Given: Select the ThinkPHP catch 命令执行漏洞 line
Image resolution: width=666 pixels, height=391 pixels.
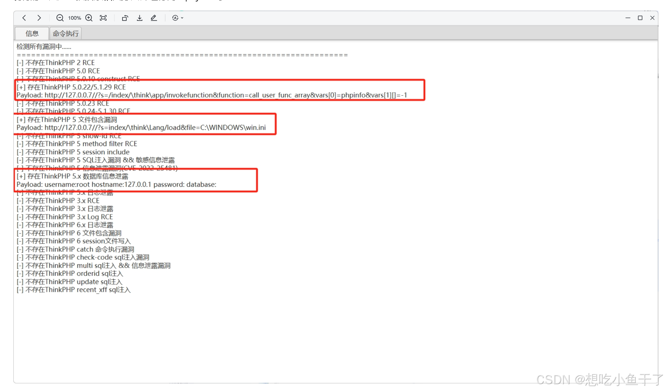Looking at the screenshot, I should point(75,249).
